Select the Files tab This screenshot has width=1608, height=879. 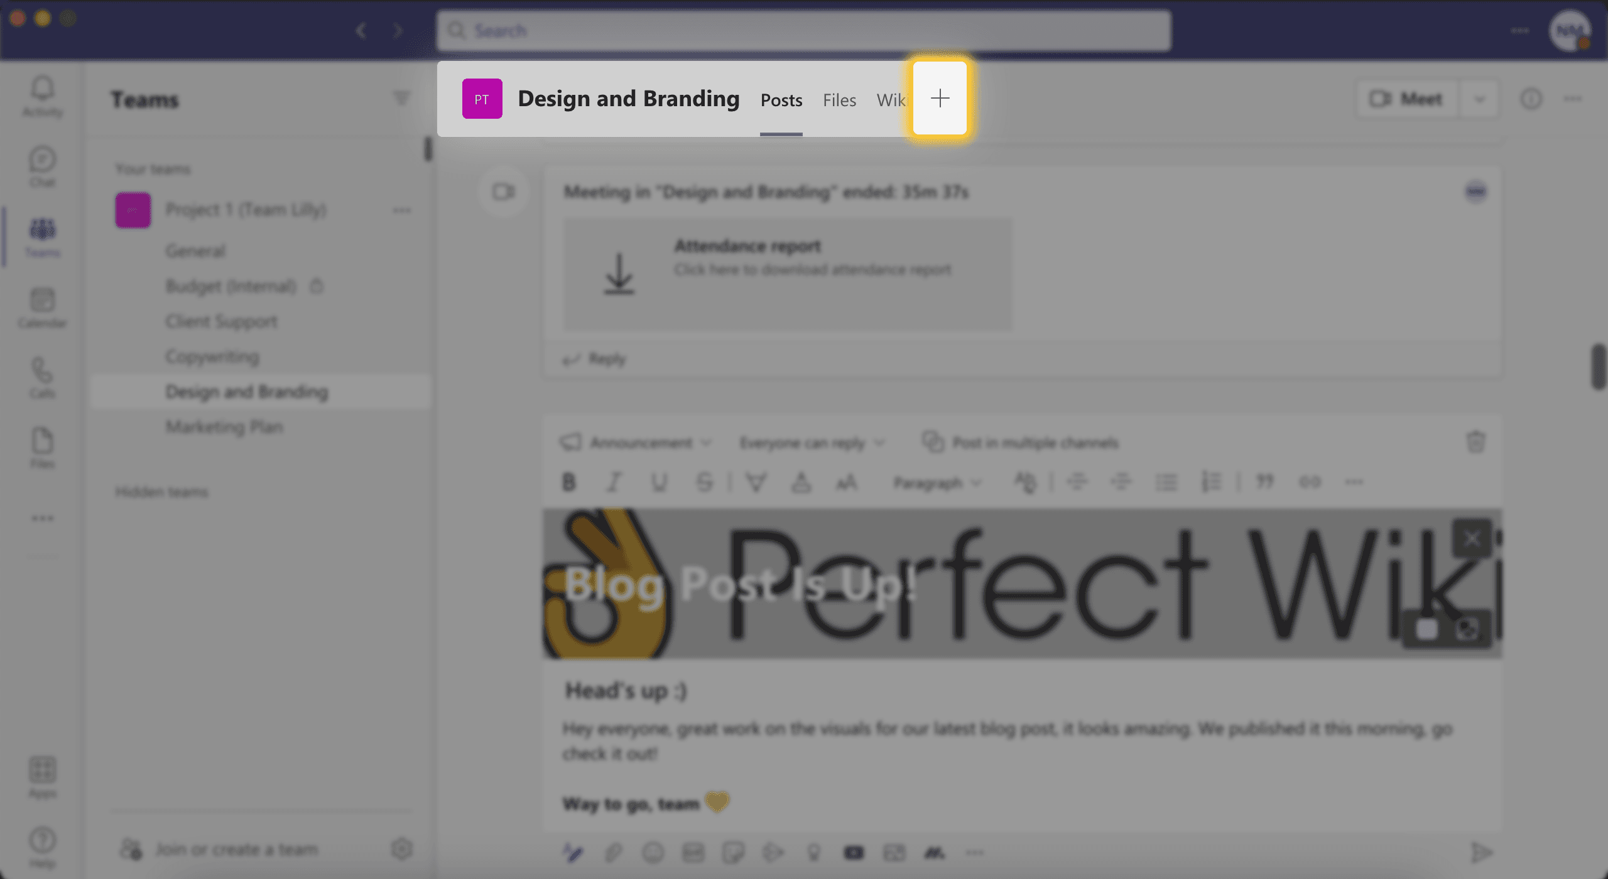[x=840, y=99]
